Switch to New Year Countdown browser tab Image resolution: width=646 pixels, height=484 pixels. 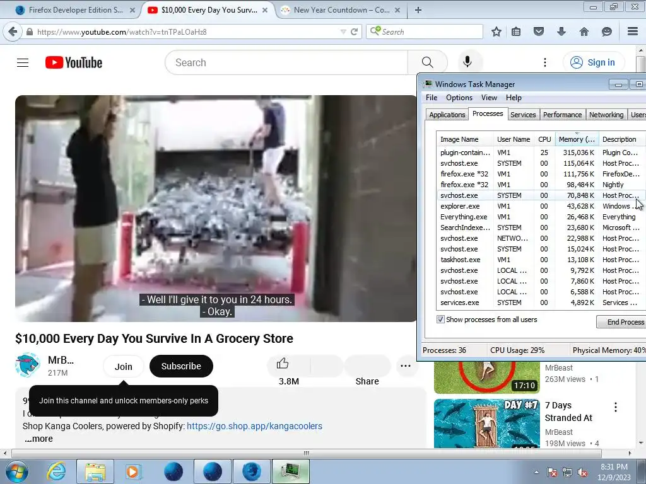341,10
